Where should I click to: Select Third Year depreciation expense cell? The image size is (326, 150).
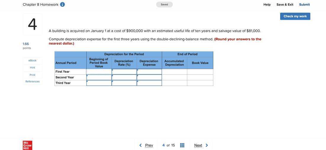click(149, 83)
